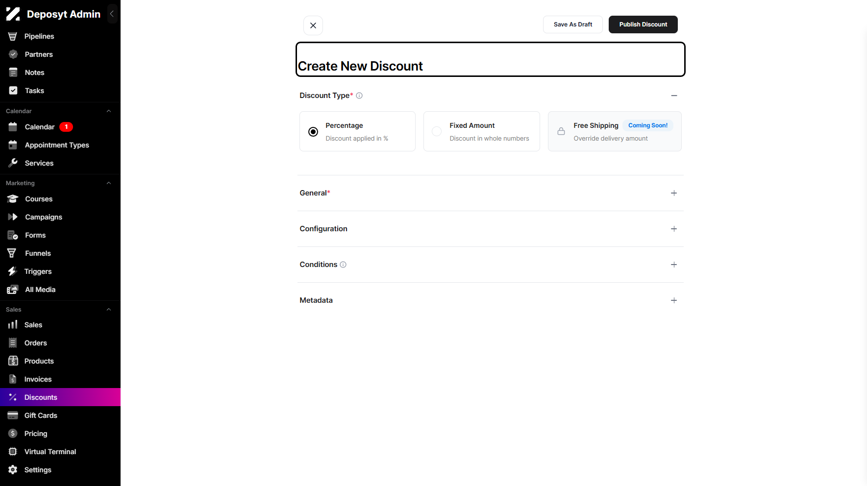The width and height of the screenshot is (867, 486).
Task: Click the Gift Cards card icon
Action: click(13, 415)
